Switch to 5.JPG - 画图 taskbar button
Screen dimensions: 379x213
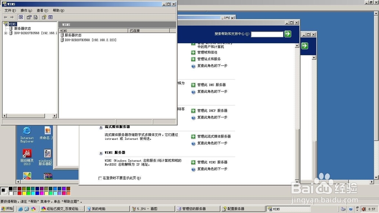point(152,209)
